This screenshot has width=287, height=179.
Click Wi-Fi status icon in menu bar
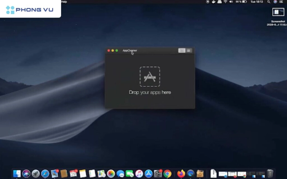click(x=225, y=2)
